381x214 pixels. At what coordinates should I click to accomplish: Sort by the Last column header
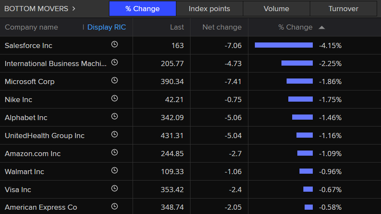(x=177, y=27)
